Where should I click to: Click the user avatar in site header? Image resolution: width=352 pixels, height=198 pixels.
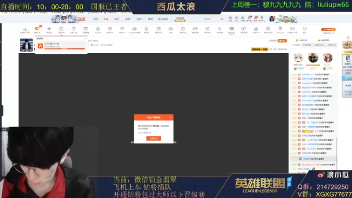click(272, 19)
